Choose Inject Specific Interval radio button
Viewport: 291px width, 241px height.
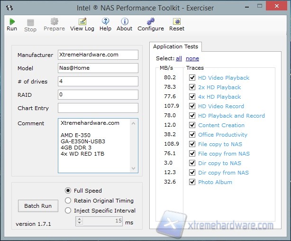point(68,211)
